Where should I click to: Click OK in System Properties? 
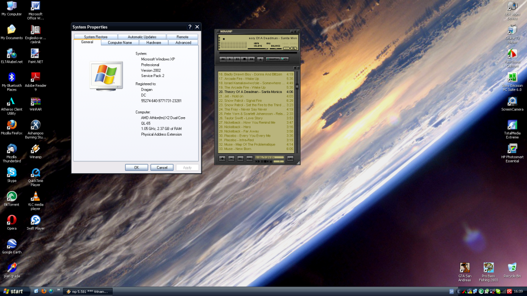136,168
